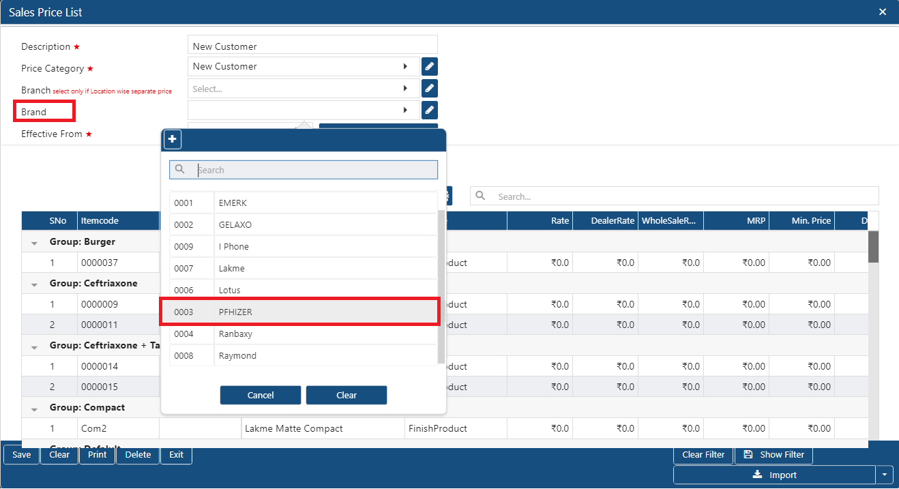
Task: Click the brand popup Search field
Action: [304, 170]
